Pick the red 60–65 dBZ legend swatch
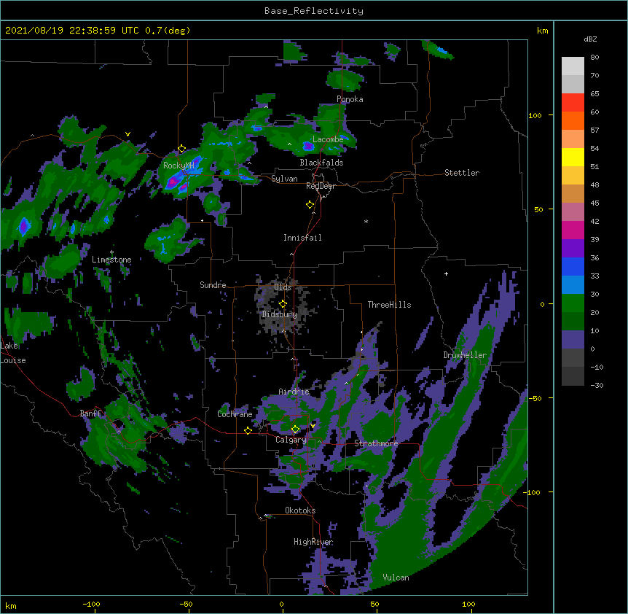This screenshot has height=614, width=628. click(x=573, y=102)
